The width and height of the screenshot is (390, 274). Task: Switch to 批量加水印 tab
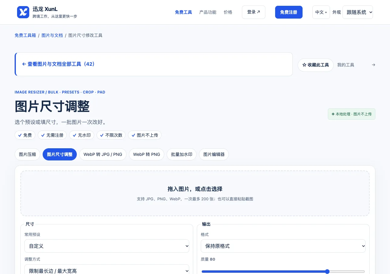(182, 154)
